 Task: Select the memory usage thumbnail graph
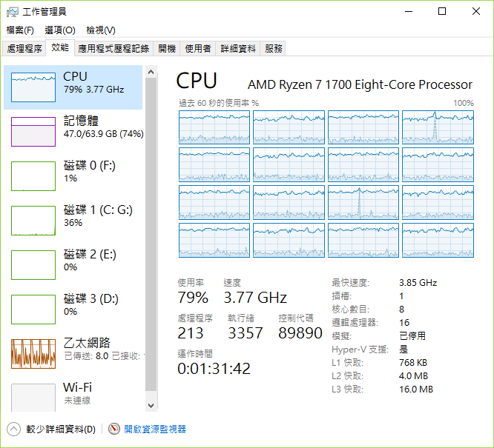pyautogui.click(x=33, y=131)
